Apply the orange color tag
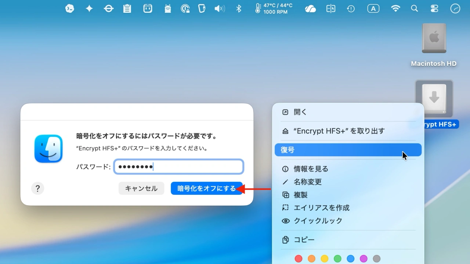This screenshot has width=470, height=264. click(311, 259)
